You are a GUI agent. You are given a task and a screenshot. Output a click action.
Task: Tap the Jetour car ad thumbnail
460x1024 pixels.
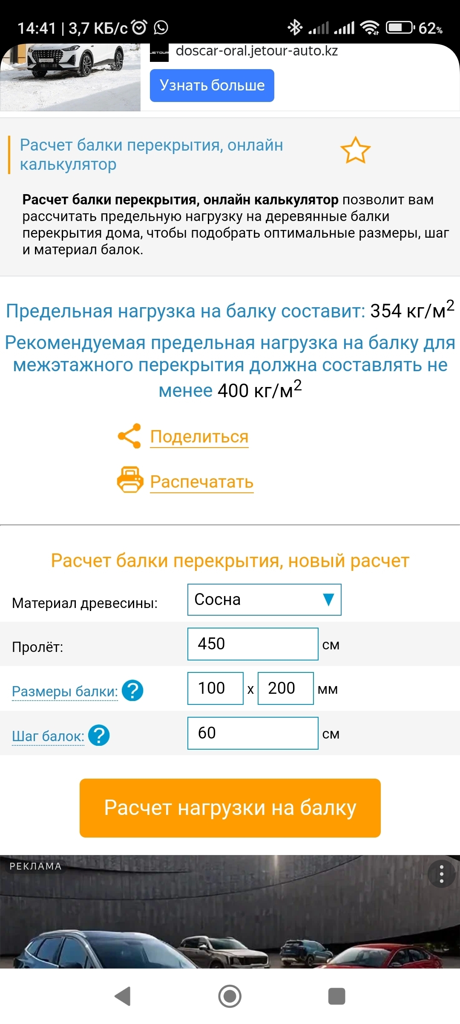70,77
